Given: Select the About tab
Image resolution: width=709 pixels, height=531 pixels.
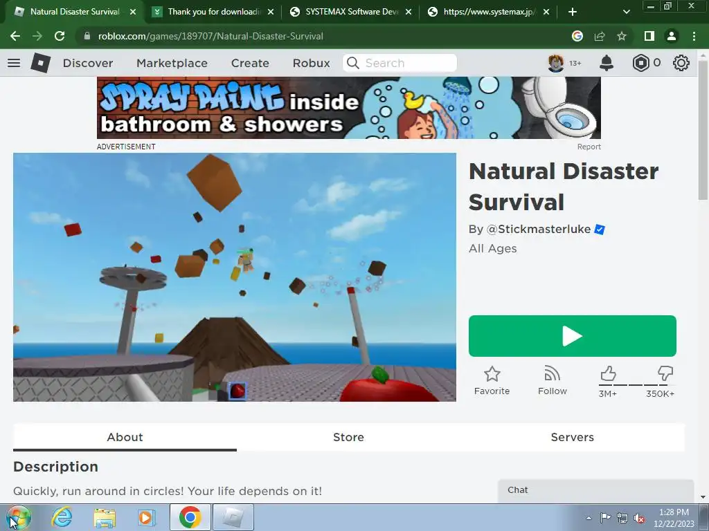Looking at the screenshot, I should (x=125, y=437).
